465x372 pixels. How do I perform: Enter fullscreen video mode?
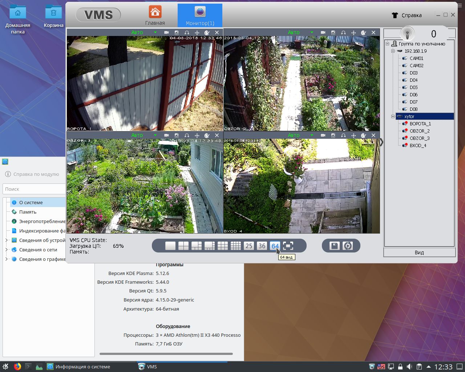click(x=288, y=246)
